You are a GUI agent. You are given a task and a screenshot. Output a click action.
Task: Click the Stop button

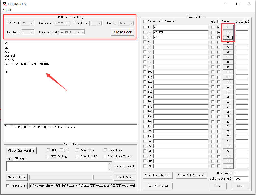(240, 186)
